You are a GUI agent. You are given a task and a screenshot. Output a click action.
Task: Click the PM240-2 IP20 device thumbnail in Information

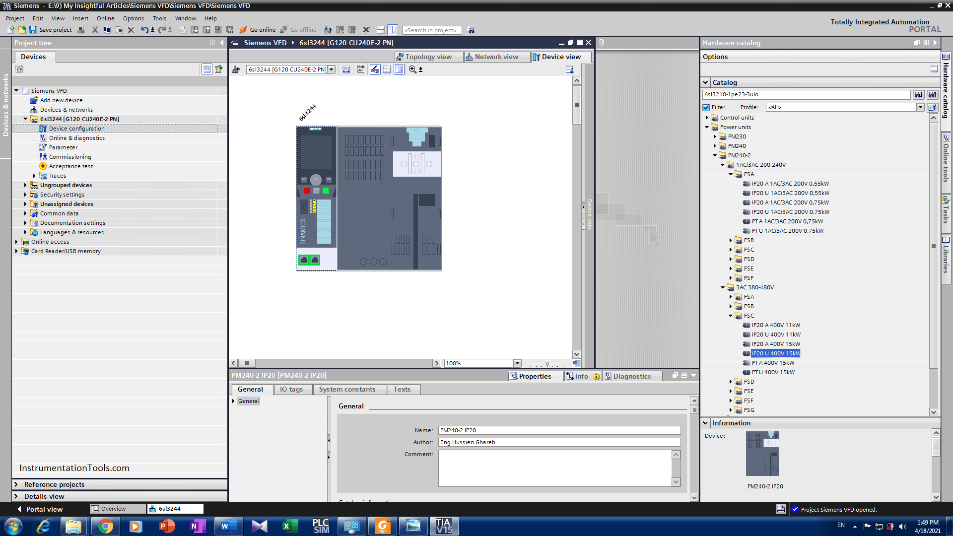point(762,454)
